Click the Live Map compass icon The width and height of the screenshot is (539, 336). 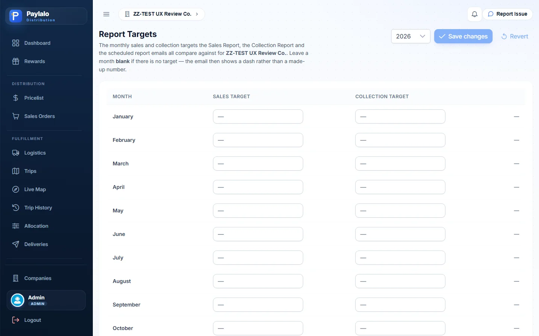[16, 189]
